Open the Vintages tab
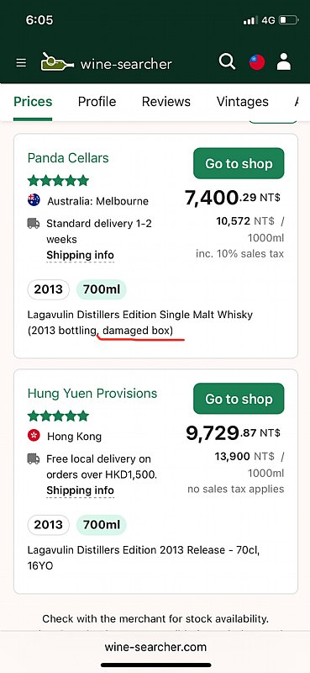310x673 pixels. [242, 102]
